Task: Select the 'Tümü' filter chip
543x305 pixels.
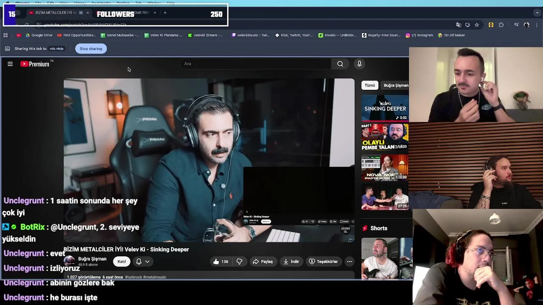Action: [x=370, y=85]
